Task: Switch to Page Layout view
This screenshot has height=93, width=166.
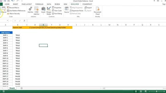Action: [x=141, y=91]
